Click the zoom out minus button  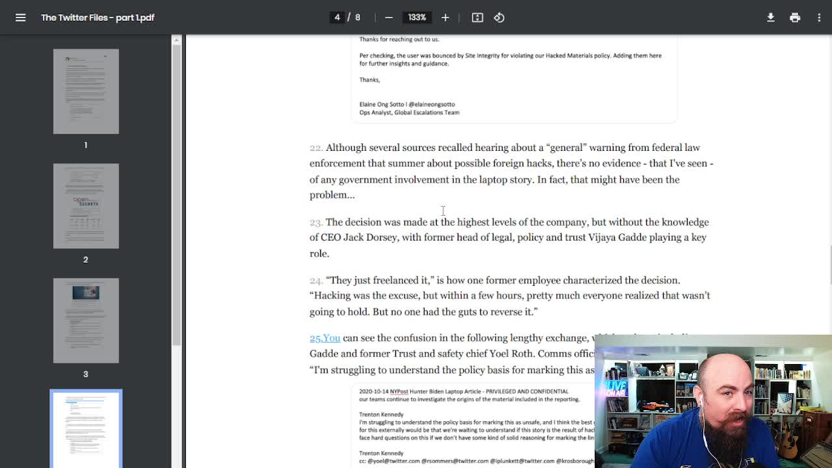tap(389, 18)
